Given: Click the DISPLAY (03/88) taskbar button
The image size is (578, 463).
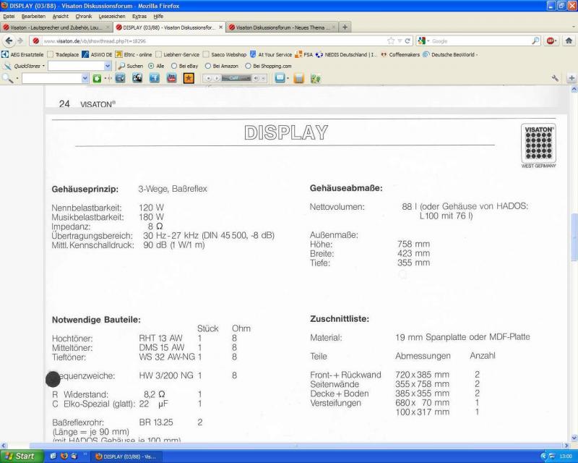Looking at the screenshot, I should [x=127, y=456].
